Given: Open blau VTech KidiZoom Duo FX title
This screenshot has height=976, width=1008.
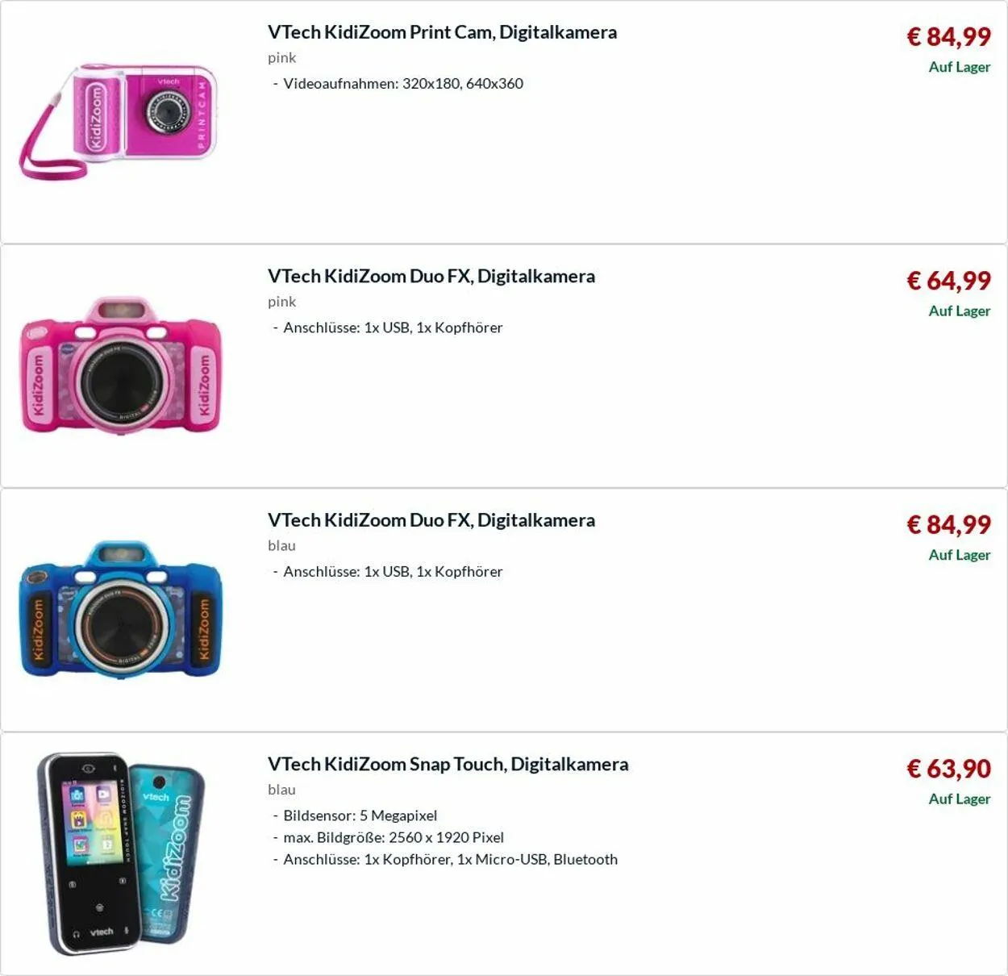Looking at the screenshot, I should click(431, 520).
